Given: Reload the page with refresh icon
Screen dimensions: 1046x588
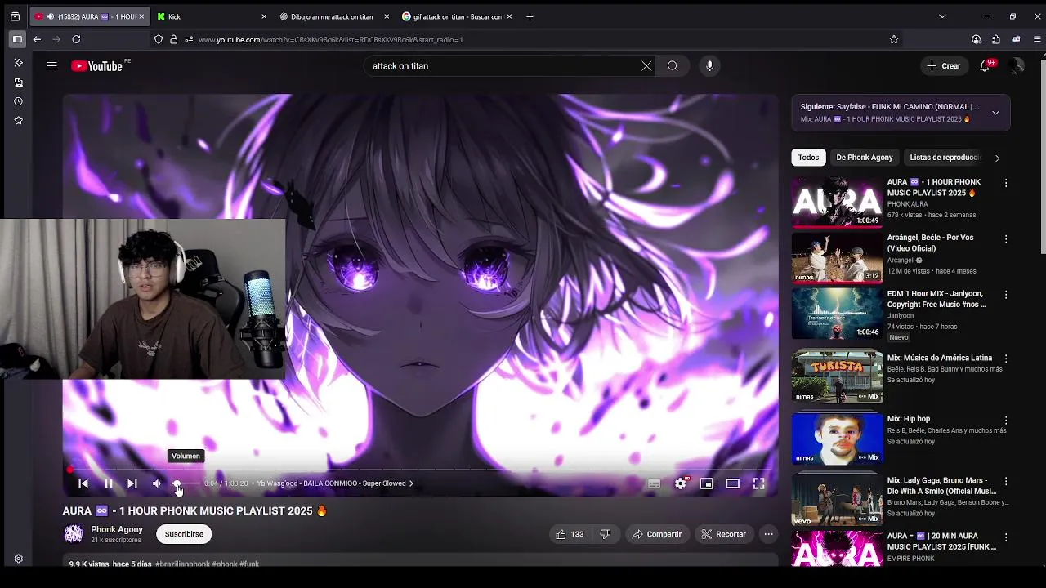Looking at the screenshot, I should pyautogui.click(x=76, y=39).
